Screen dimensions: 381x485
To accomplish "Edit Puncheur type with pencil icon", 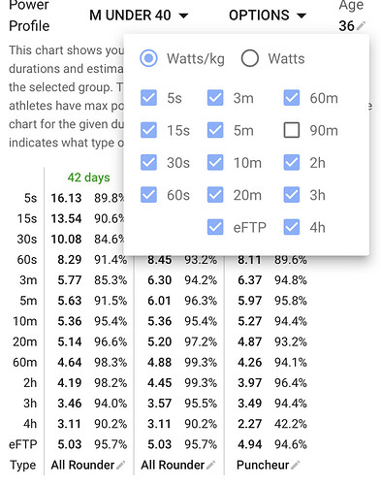I will click(x=295, y=465).
